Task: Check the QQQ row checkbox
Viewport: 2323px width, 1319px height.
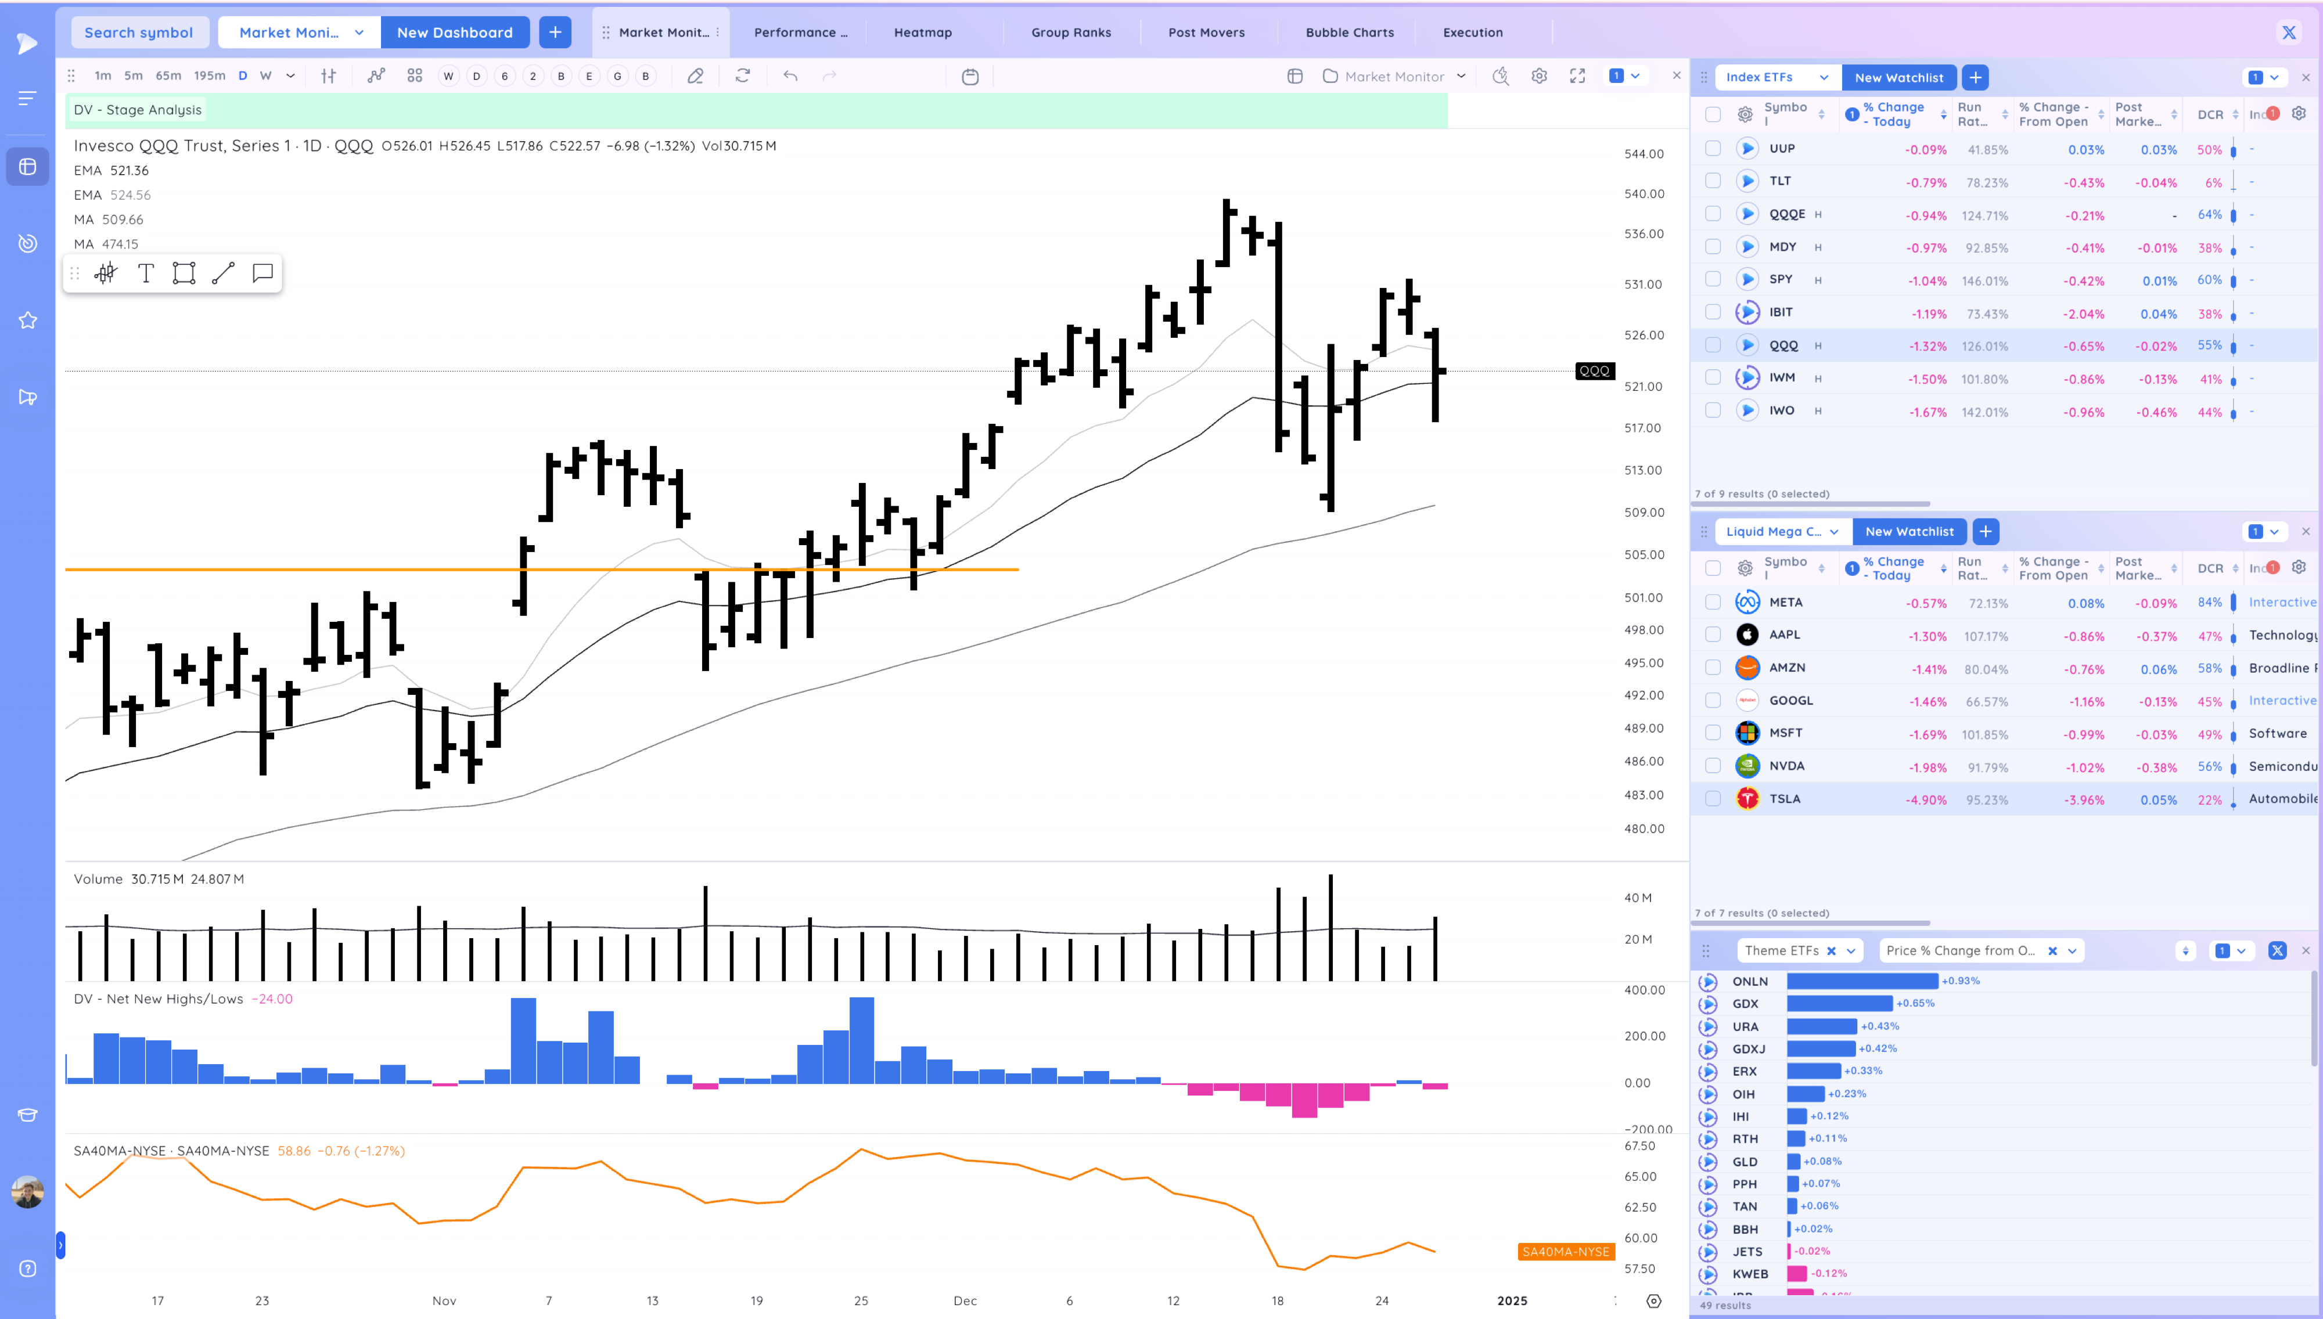Action: tap(1713, 345)
